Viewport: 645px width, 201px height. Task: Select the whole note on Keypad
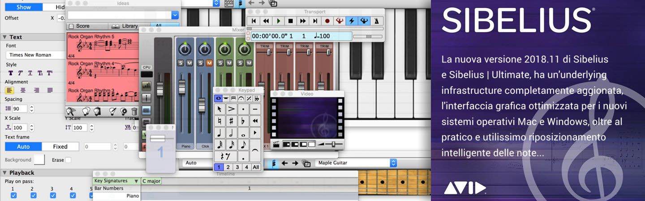(243, 133)
